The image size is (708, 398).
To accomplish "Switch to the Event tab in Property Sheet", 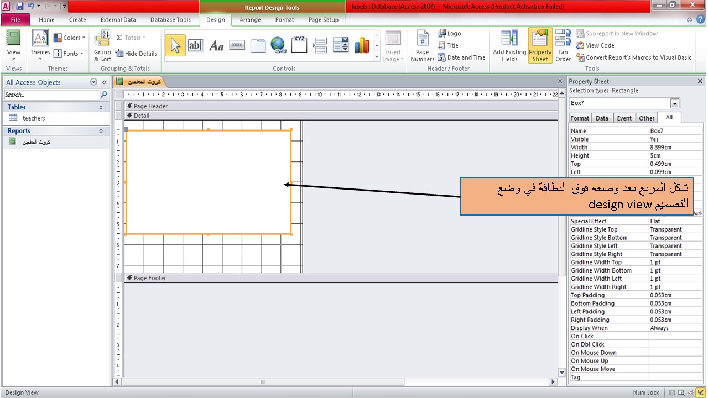I will (624, 118).
